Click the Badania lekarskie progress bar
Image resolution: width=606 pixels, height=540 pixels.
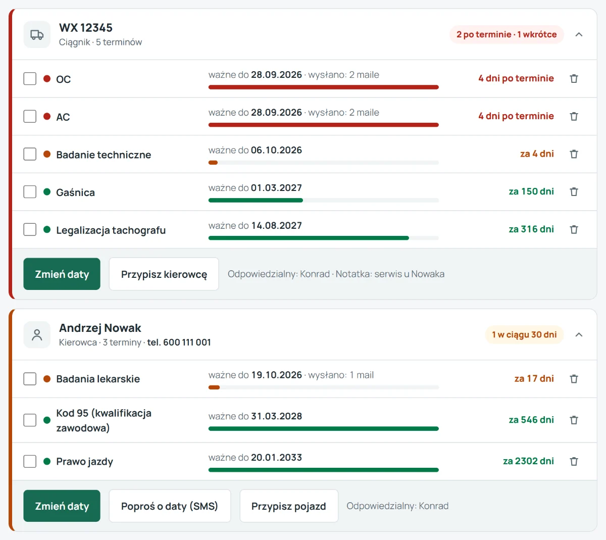324,387
